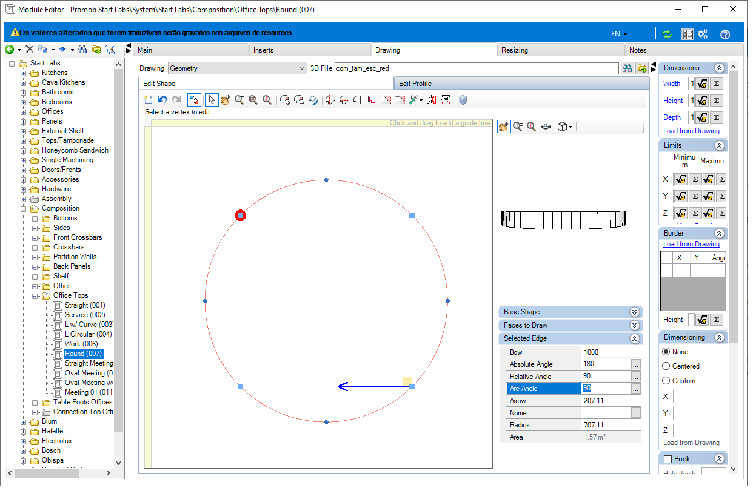753x491 pixels.
Task: Collapse the Selected Edge section
Action: coord(634,338)
